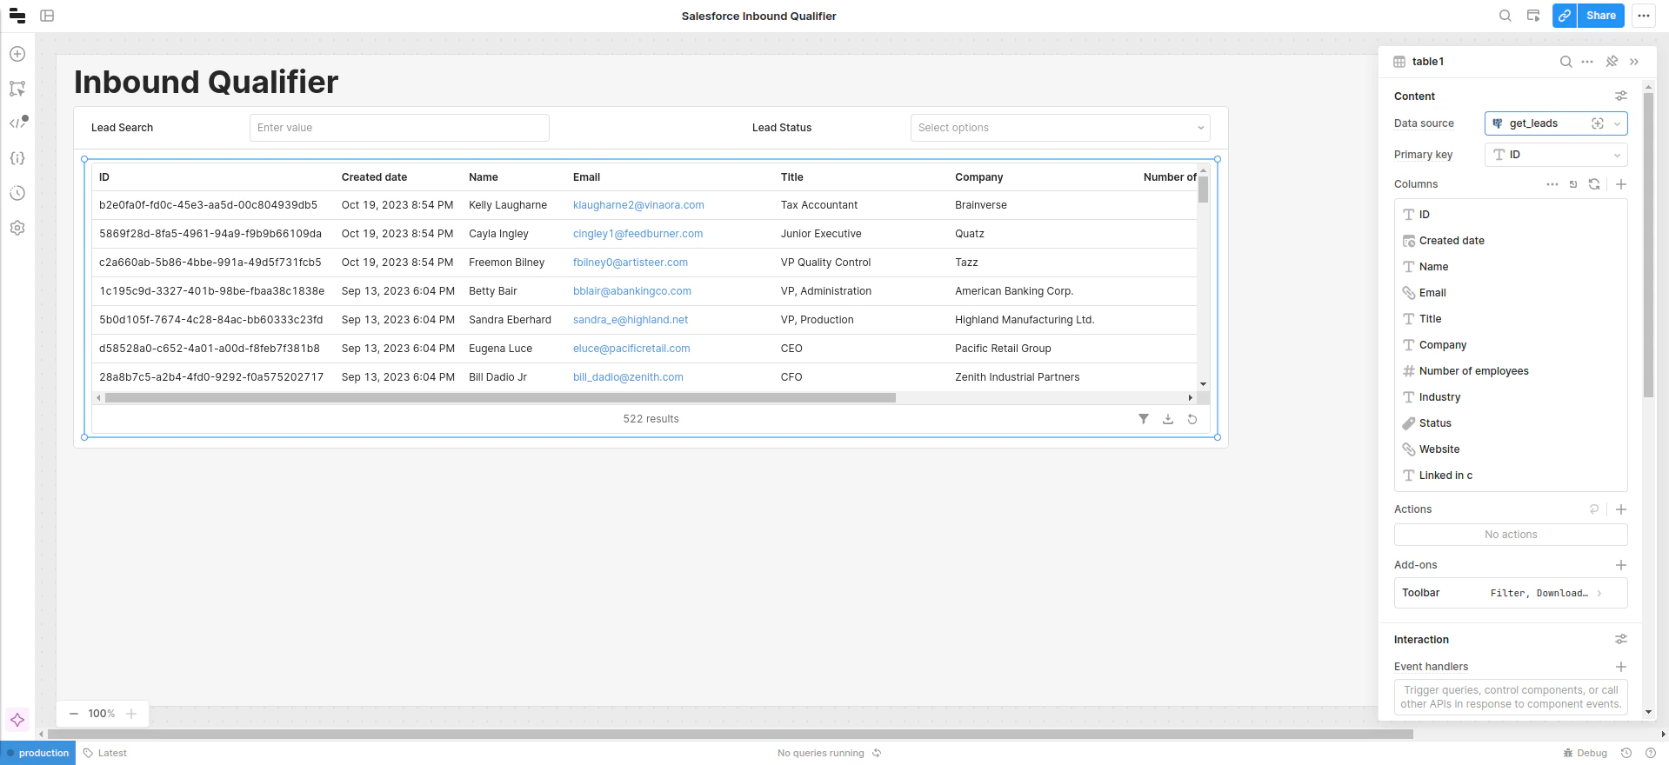
Task: Collapse the inspector with double chevron
Action: 1634,62
